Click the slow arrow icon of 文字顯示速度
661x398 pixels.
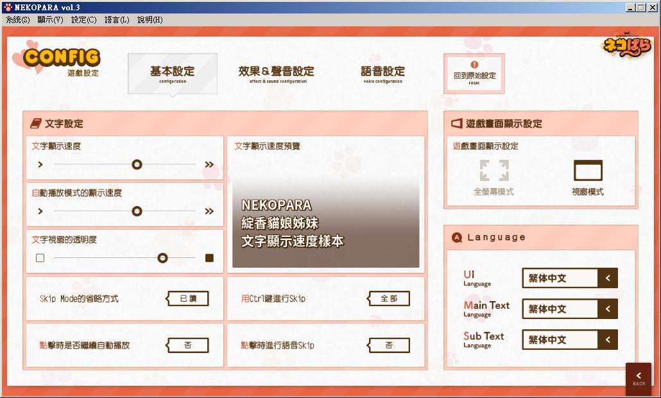tap(40, 165)
